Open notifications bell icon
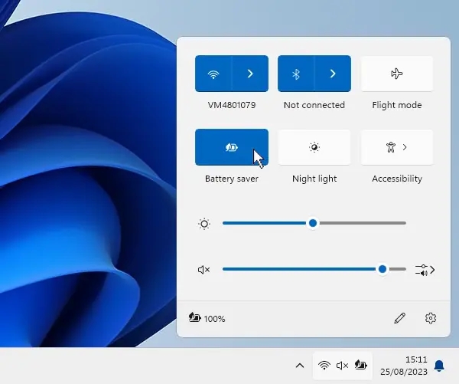Image resolution: width=459 pixels, height=384 pixels. pos(439,366)
